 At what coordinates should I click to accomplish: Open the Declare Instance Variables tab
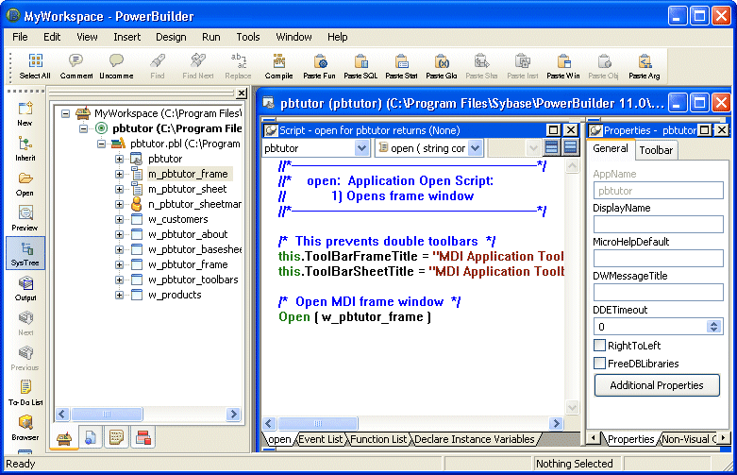(x=475, y=439)
